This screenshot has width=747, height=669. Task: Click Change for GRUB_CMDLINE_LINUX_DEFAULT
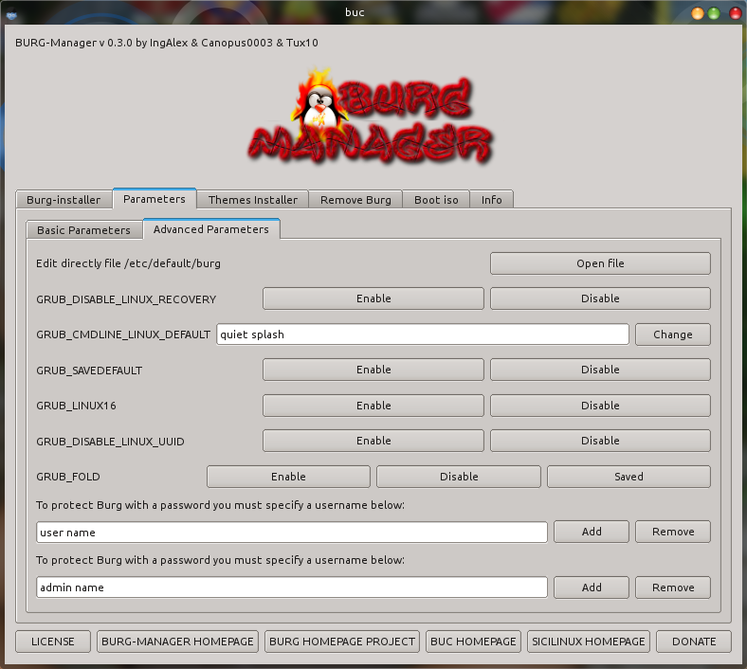[x=672, y=334]
